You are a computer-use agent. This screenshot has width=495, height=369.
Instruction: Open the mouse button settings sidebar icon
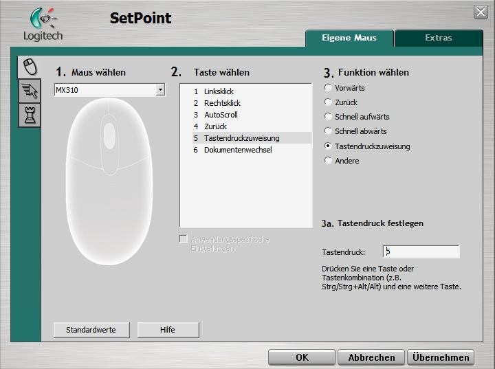30,67
